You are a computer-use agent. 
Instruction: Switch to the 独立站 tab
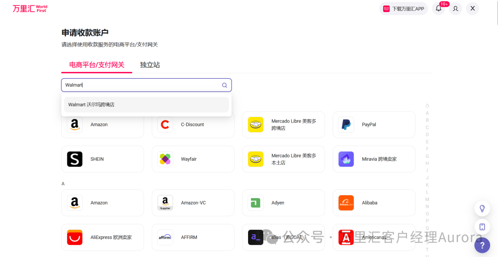coord(150,65)
